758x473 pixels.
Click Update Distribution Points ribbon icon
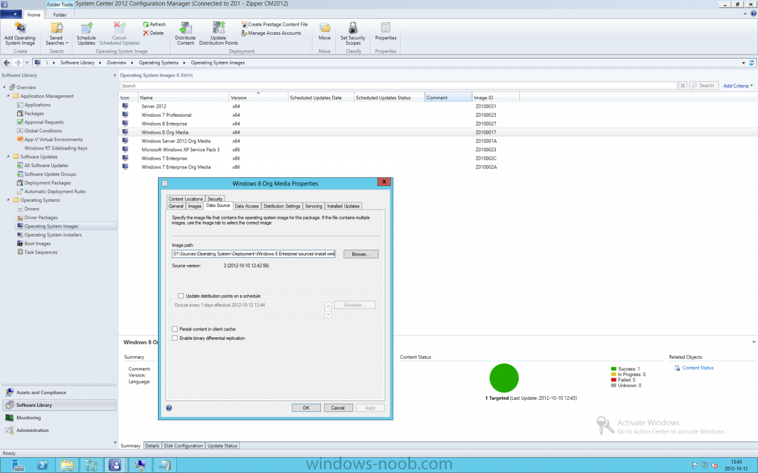(219, 33)
